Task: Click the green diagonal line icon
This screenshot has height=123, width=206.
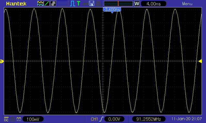Action: click(x=47, y=4)
